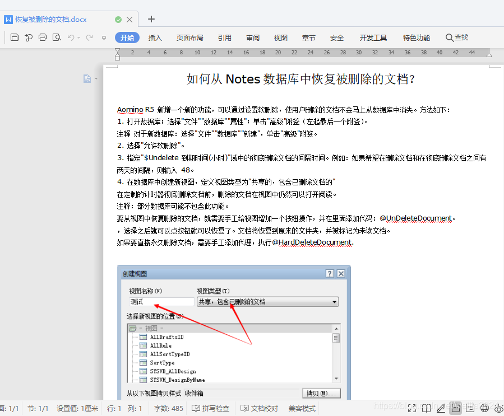Image resolution: width=504 pixels, height=416 pixels.
Task: Click the 视图名称 input field with 测试
Action: (161, 302)
